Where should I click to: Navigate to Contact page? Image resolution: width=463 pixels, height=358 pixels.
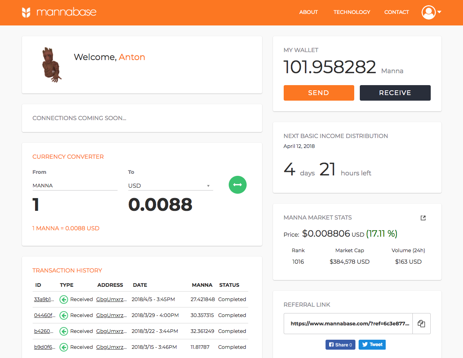coord(396,12)
